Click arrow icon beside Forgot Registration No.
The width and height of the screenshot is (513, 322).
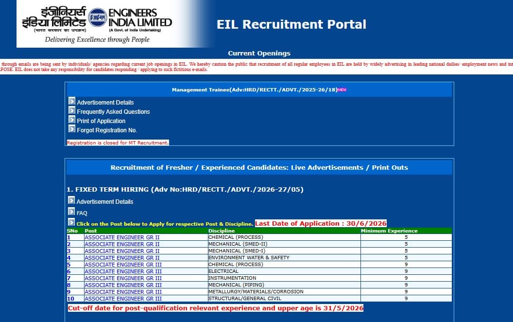[71, 128]
